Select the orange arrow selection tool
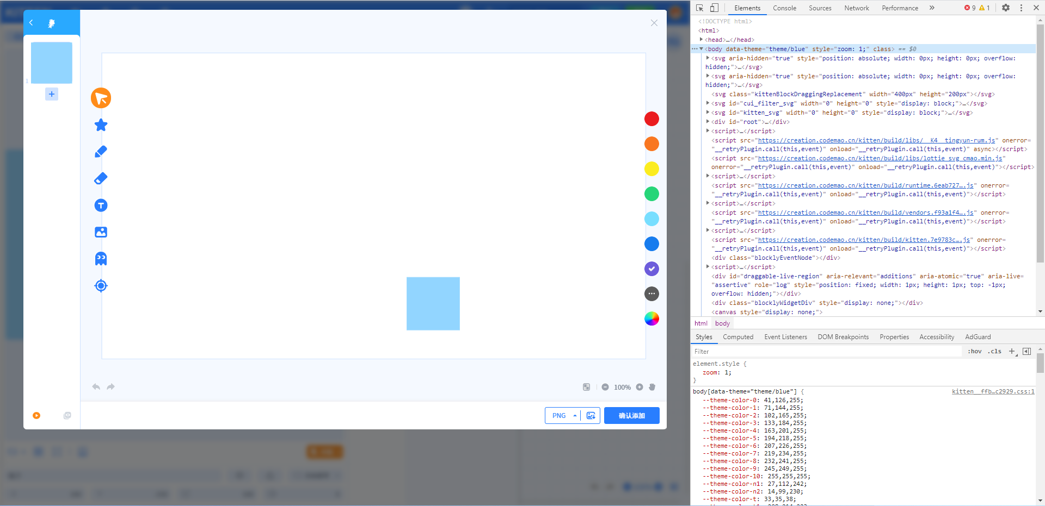The width and height of the screenshot is (1045, 506). coord(101,98)
